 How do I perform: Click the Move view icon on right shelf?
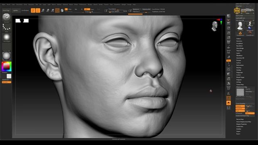click(229, 74)
